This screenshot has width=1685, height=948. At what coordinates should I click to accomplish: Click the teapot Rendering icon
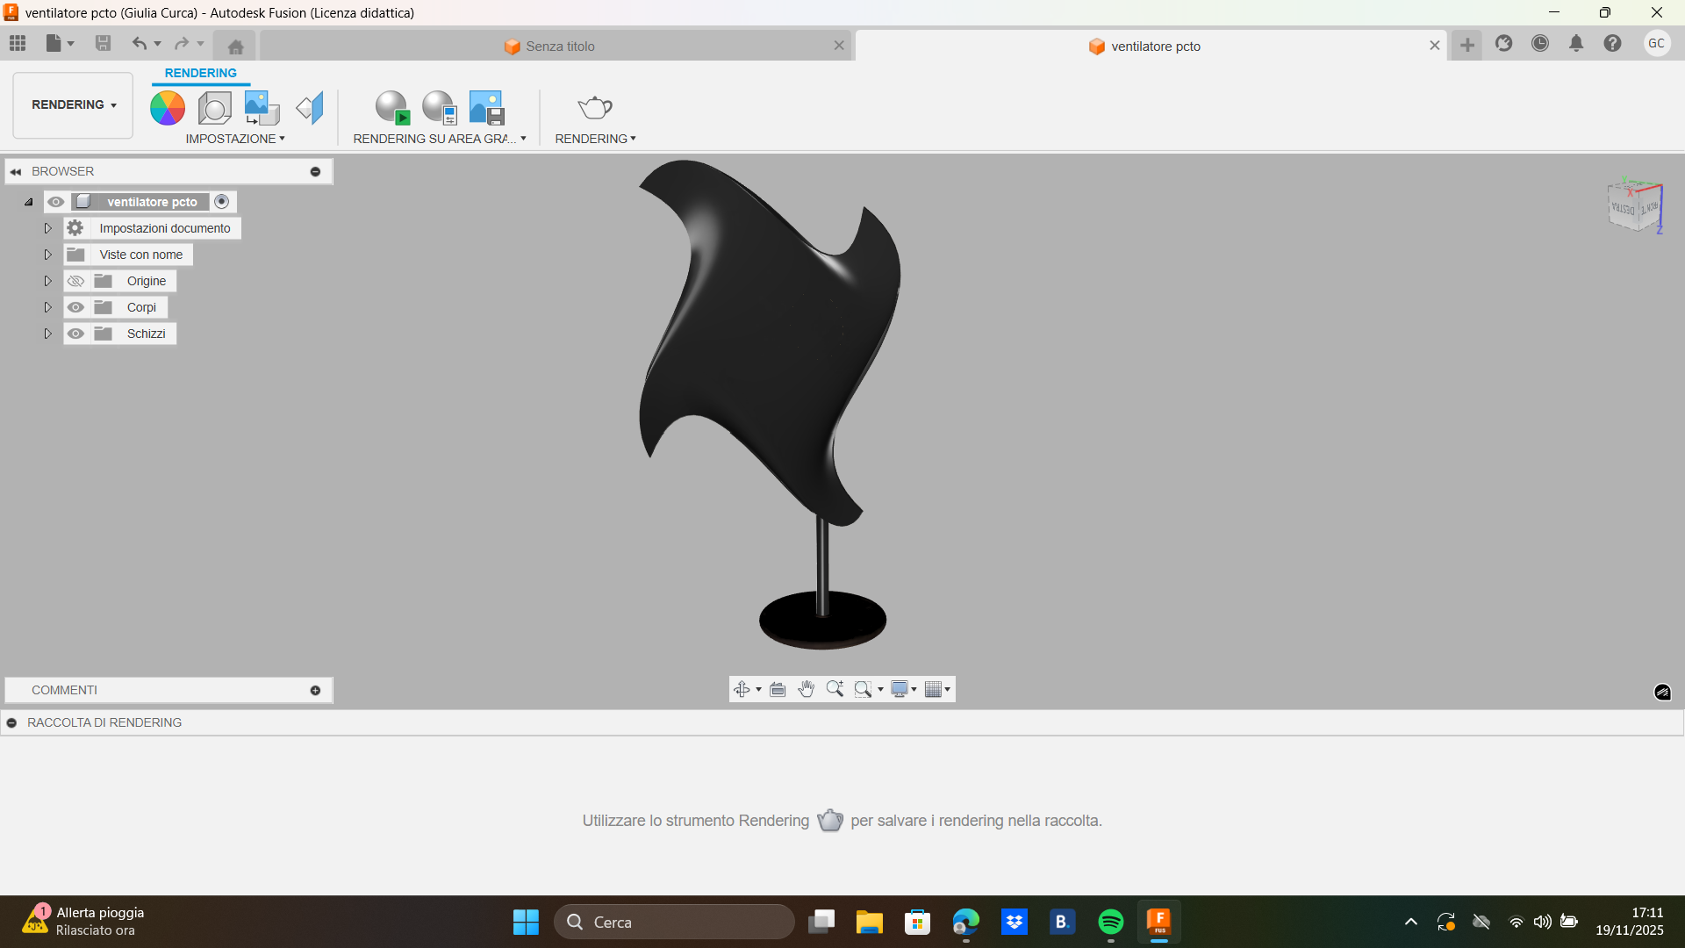[595, 107]
